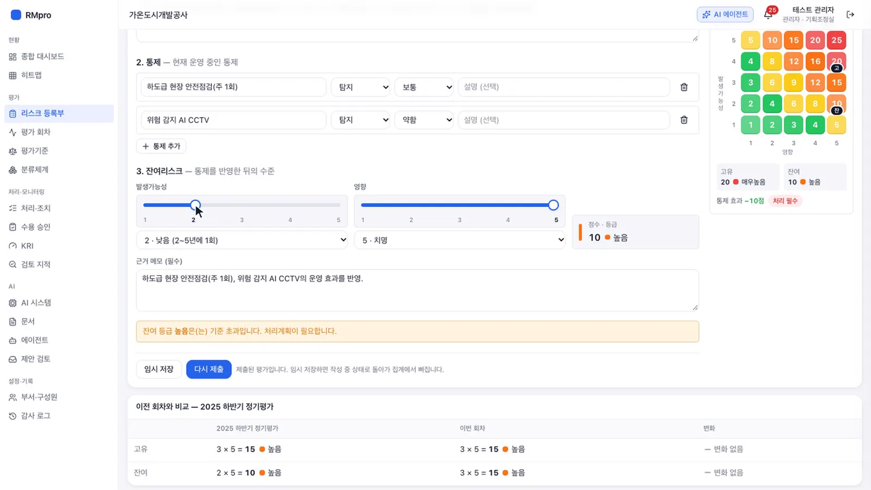Open 평가기준 in the sidebar
Image resolution: width=871 pixels, height=490 pixels.
point(59,151)
